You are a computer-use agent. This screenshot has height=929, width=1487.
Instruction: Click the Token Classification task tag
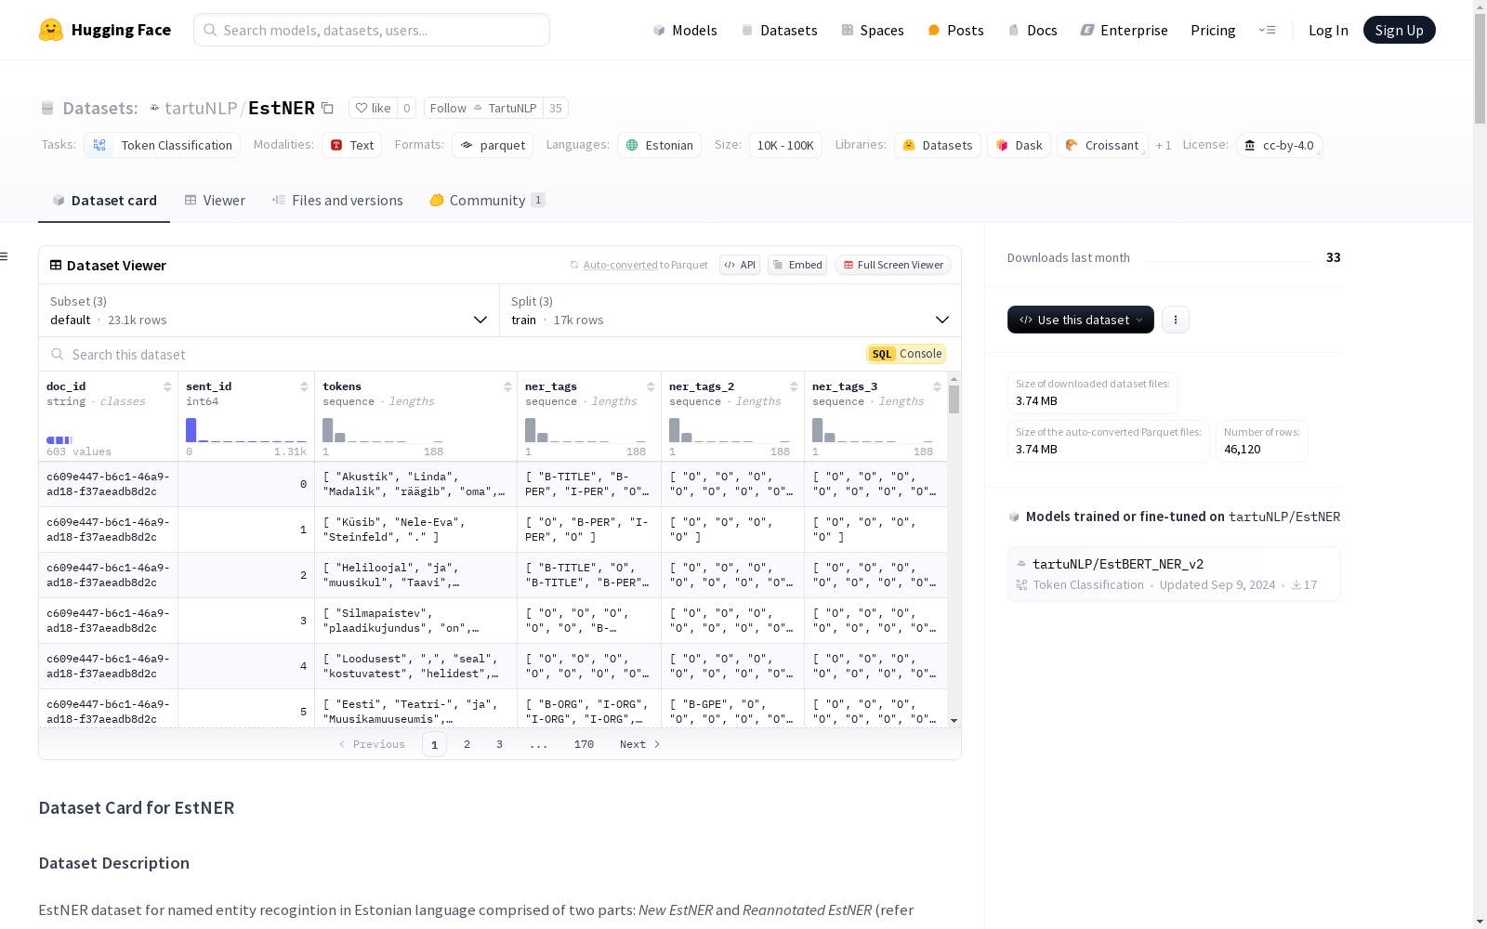click(163, 145)
